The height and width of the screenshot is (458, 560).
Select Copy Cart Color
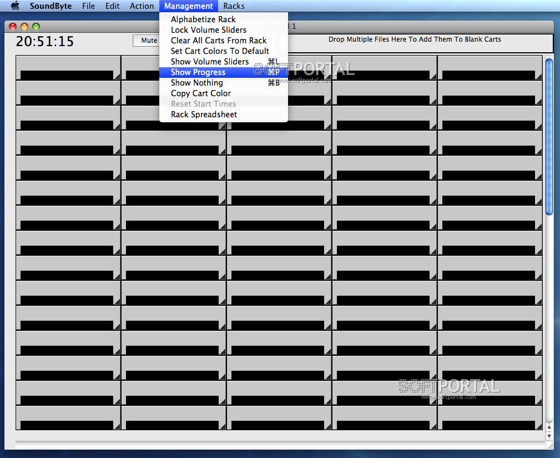pyautogui.click(x=224, y=93)
